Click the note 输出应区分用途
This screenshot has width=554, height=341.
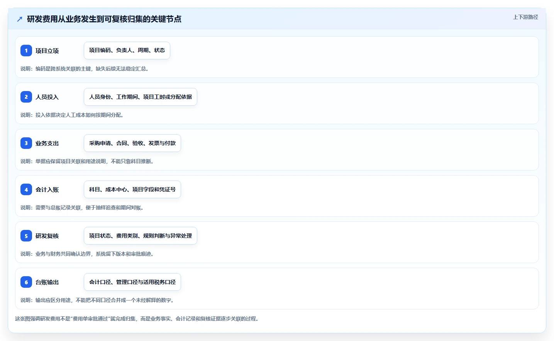pyautogui.click(x=97, y=300)
